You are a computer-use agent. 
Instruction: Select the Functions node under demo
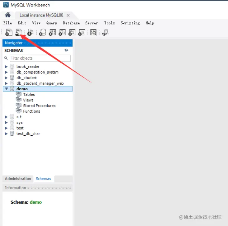pyautogui.click(x=31, y=111)
